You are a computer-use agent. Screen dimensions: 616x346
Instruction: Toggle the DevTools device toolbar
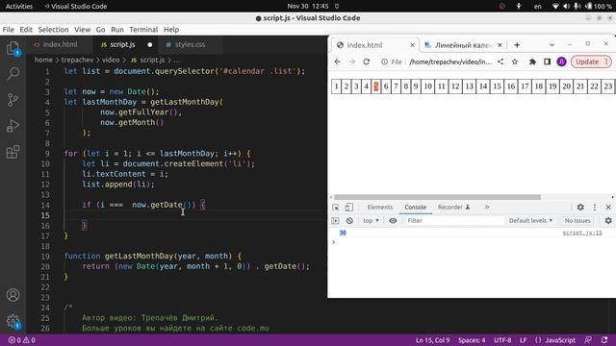pos(348,208)
